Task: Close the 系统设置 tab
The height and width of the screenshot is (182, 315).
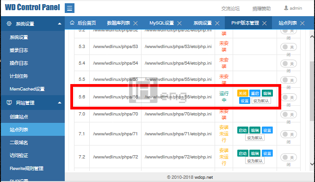Action: pyautogui.click(x=217, y=23)
